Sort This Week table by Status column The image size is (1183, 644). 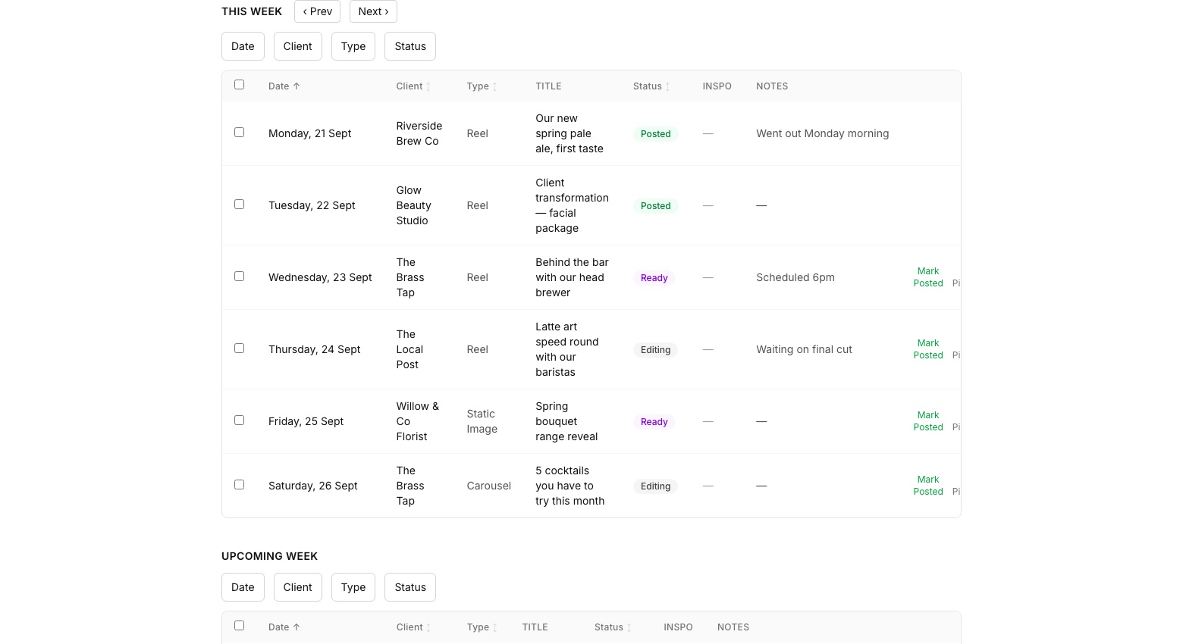coord(652,86)
